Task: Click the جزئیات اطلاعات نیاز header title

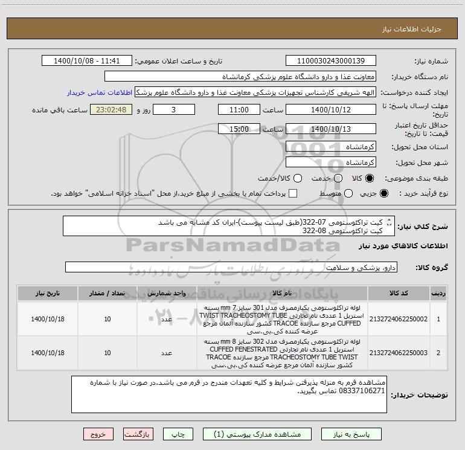Action: 412,29
